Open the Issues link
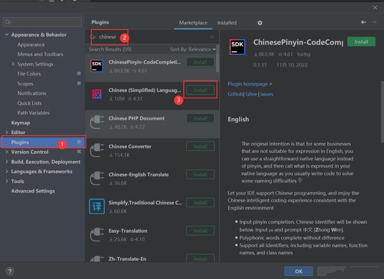The image size is (384, 279). 266,94
